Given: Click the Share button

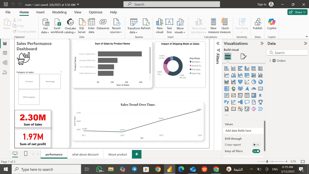Looking at the screenshot, I should [297, 12].
